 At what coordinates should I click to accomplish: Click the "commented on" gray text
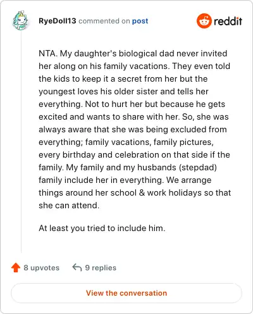104,21
